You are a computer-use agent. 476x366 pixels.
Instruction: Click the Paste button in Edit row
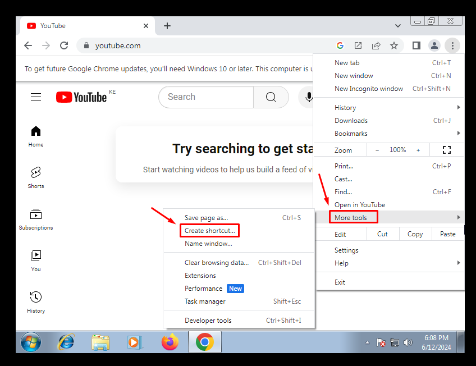[448, 234]
